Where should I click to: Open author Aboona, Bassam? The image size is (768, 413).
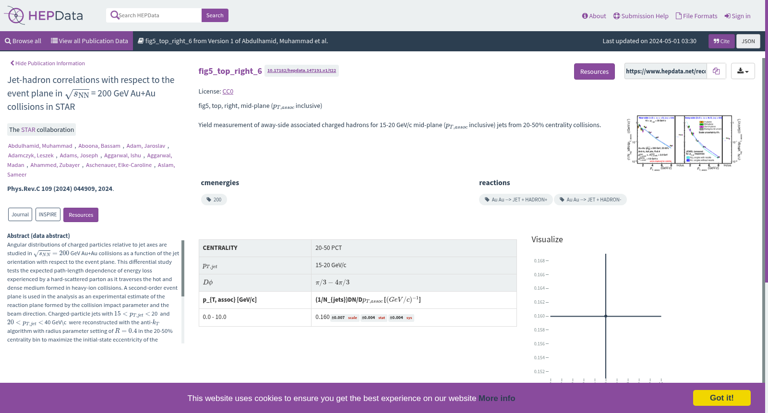coord(99,146)
